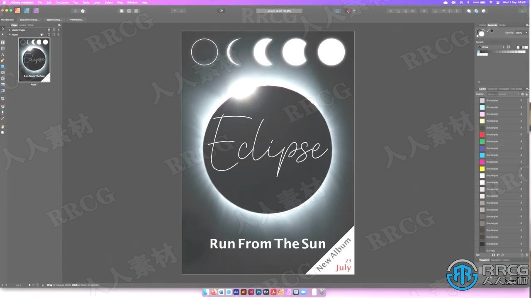531x298 pixels.
Task: Open Finder from the Dock
Action: click(207, 292)
